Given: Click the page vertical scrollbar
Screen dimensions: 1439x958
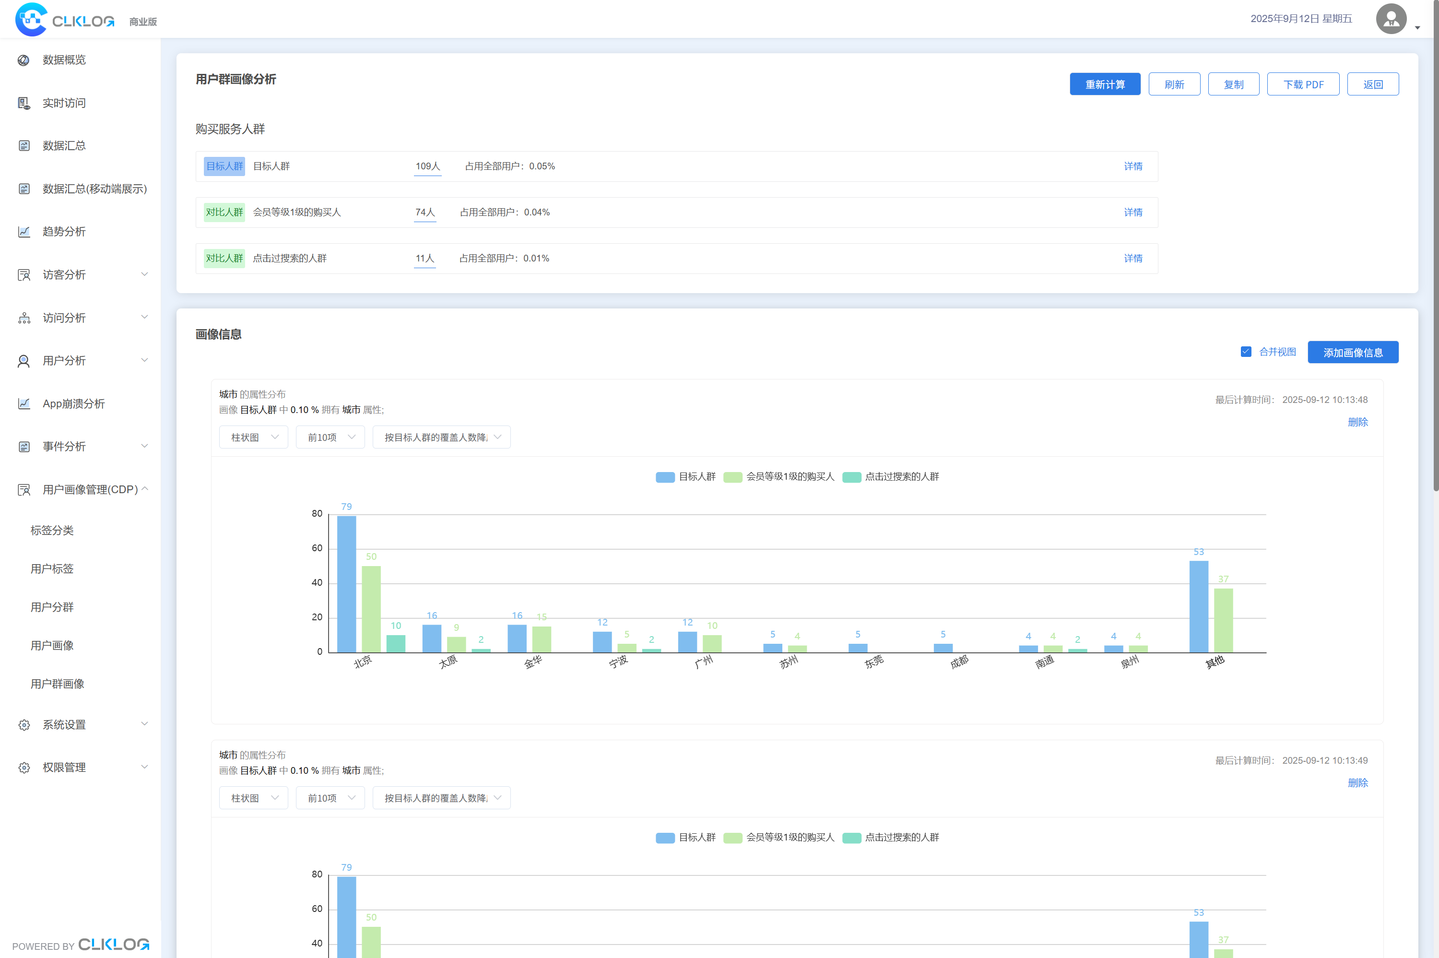Looking at the screenshot, I should click(1435, 244).
